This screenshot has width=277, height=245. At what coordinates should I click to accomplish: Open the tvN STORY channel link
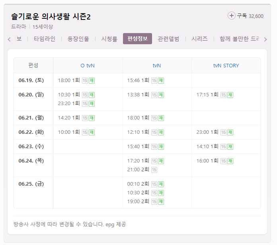(226, 66)
